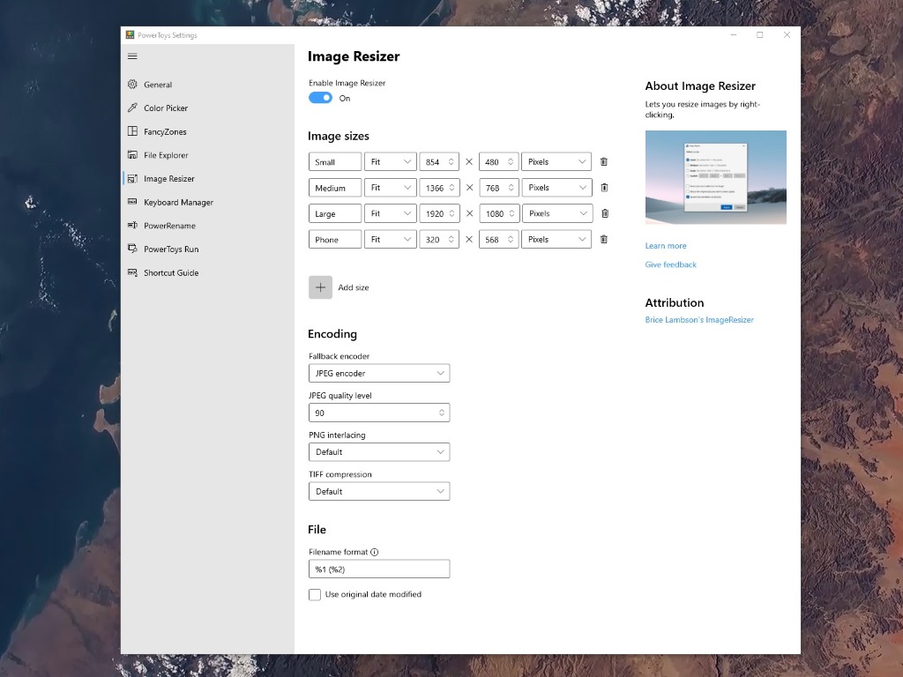
Task: Click Brice Lambson's ImageResizer attribution link
Action: tap(699, 320)
